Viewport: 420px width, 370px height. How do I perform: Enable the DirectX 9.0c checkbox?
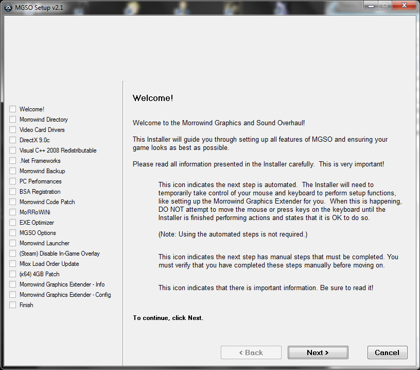13,140
